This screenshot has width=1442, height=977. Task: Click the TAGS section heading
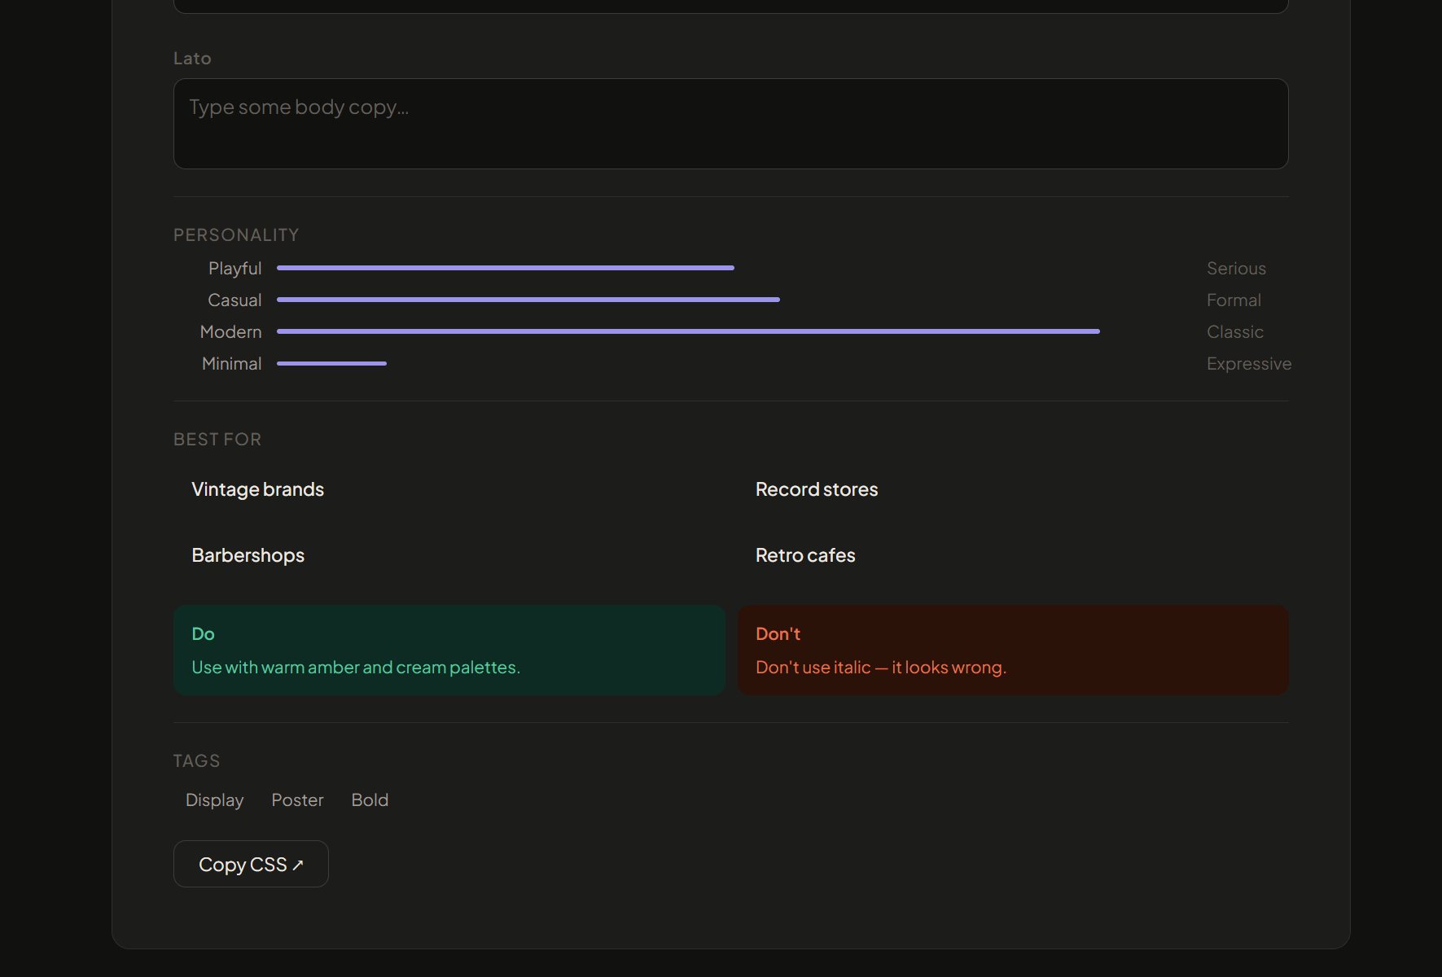tap(196, 761)
